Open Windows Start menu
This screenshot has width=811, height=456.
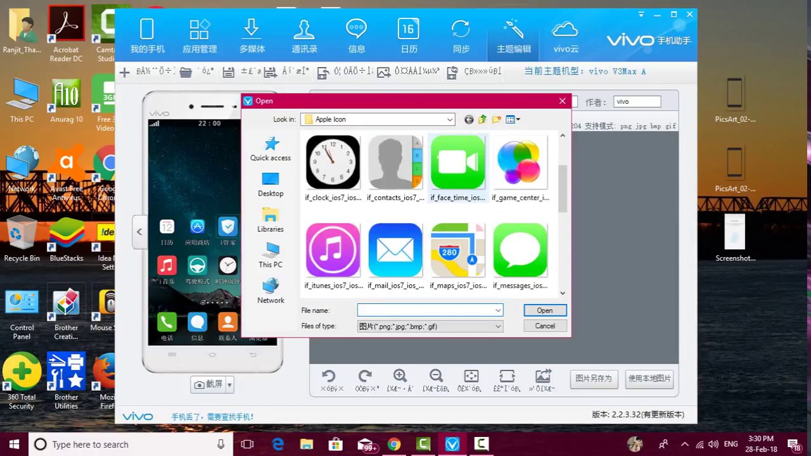(14, 444)
